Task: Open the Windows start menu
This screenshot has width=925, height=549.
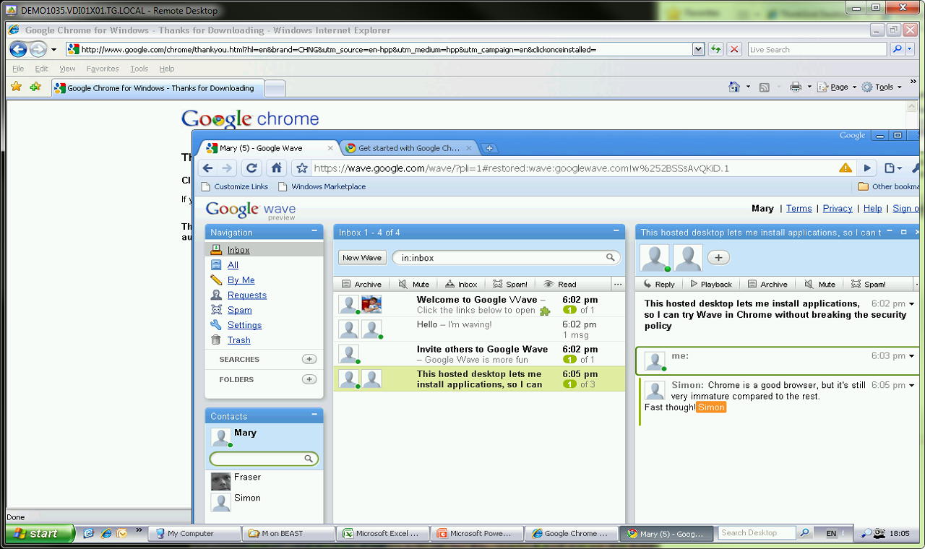Action: point(40,533)
